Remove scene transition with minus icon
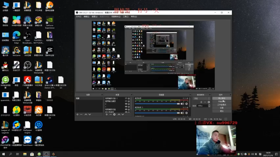 tap(205, 102)
